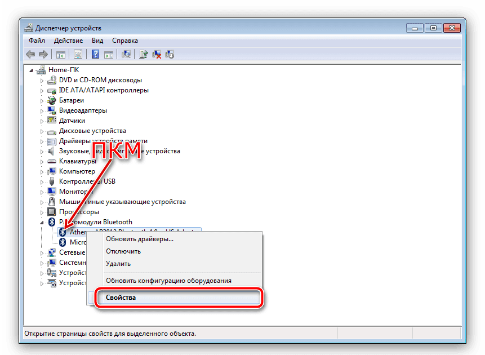The image size is (485, 355).
Task: Click the Мыши mouse category icon
Action: pyautogui.click(x=52, y=202)
